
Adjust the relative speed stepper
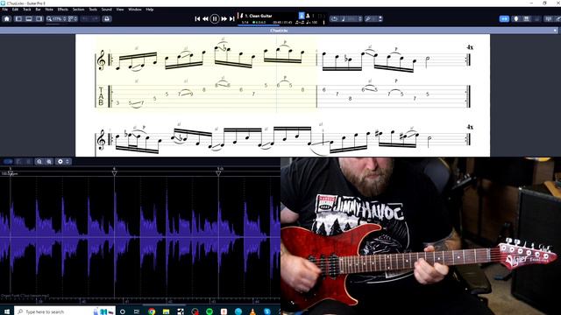(x=360, y=18)
